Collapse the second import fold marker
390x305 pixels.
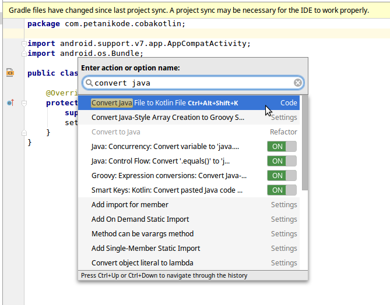tap(24, 53)
